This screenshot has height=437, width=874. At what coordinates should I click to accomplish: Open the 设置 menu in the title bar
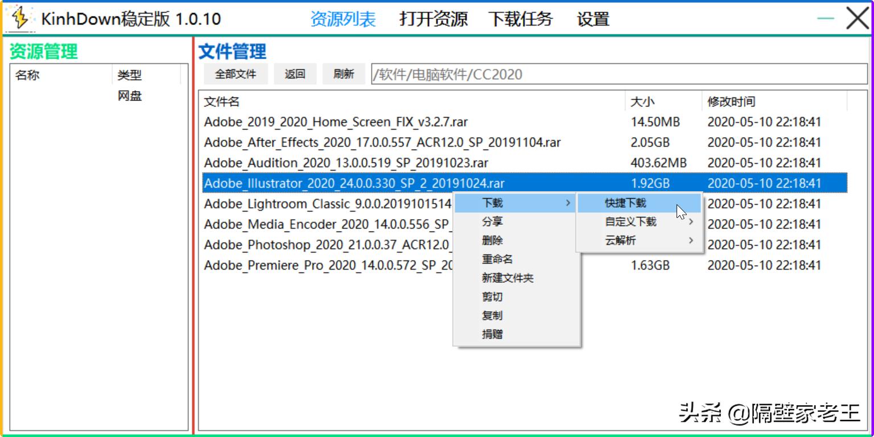[x=593, y=19]
